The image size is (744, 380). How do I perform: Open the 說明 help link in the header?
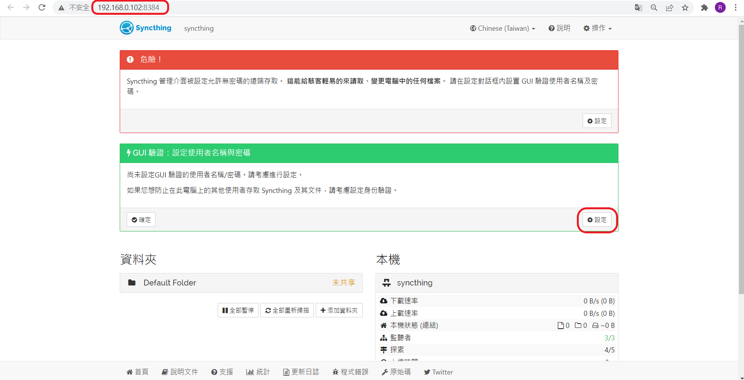559,28
